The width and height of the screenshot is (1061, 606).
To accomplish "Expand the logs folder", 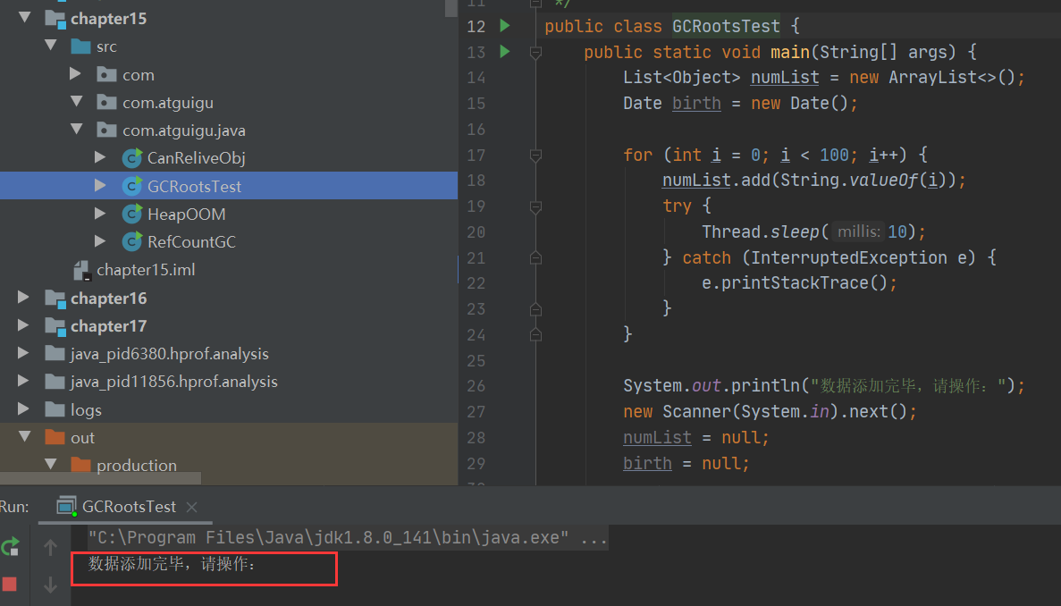I will coord(23,409).
